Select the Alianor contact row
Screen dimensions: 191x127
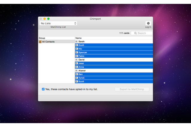click(x=114, y=71)
